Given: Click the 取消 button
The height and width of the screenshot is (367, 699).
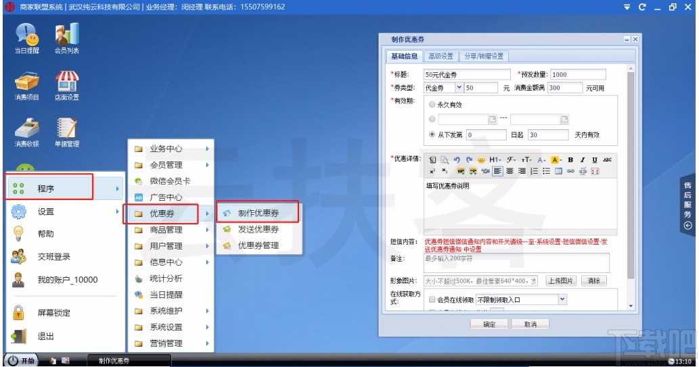Looking at the screenshot, I should [530, 324].
